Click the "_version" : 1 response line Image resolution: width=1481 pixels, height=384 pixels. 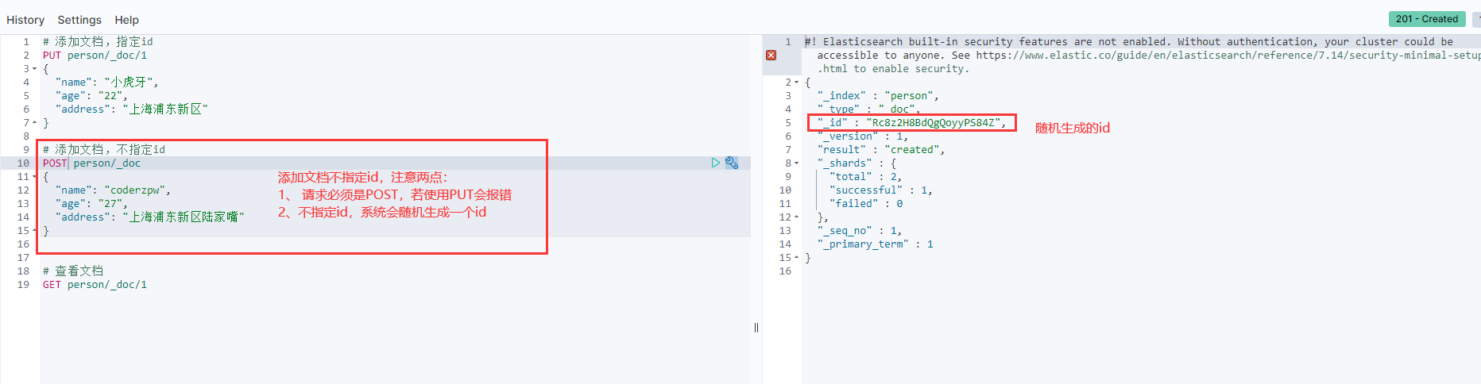pos(863,136)
